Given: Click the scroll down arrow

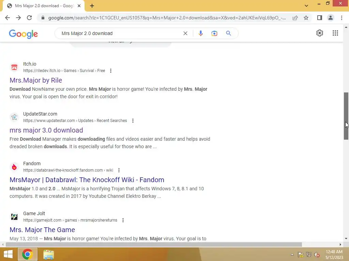Looking at the screenshot, I should click(346, 239).
